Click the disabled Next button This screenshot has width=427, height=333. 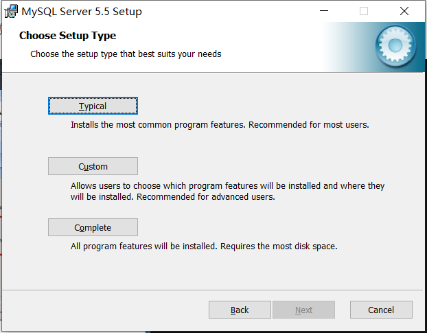click(303, 310)
